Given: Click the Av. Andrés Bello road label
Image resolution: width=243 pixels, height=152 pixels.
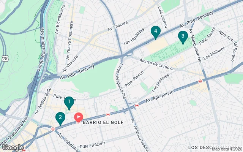Looking at the screenshot, I should coord(43,101).
